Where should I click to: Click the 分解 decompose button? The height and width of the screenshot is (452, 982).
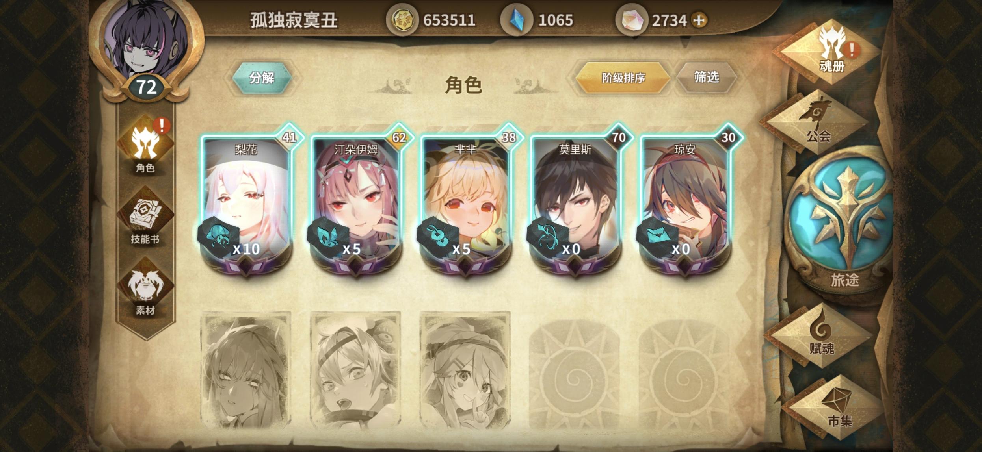coord(262,78)
